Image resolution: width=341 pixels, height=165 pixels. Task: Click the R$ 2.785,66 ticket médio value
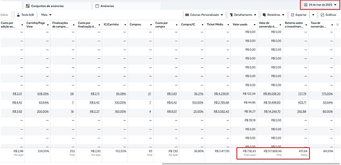pyautogui.click(x=221, y=103)
